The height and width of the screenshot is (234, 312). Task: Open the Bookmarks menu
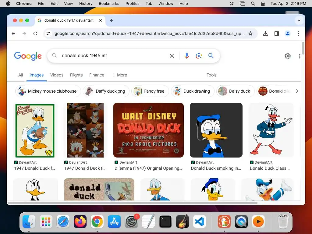point(109,4)
